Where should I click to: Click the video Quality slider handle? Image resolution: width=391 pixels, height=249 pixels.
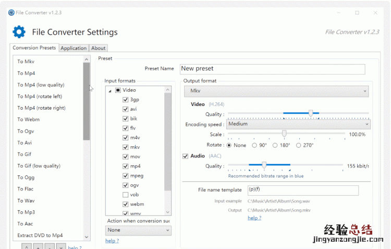pyautogui.click(x=311, y=113)
